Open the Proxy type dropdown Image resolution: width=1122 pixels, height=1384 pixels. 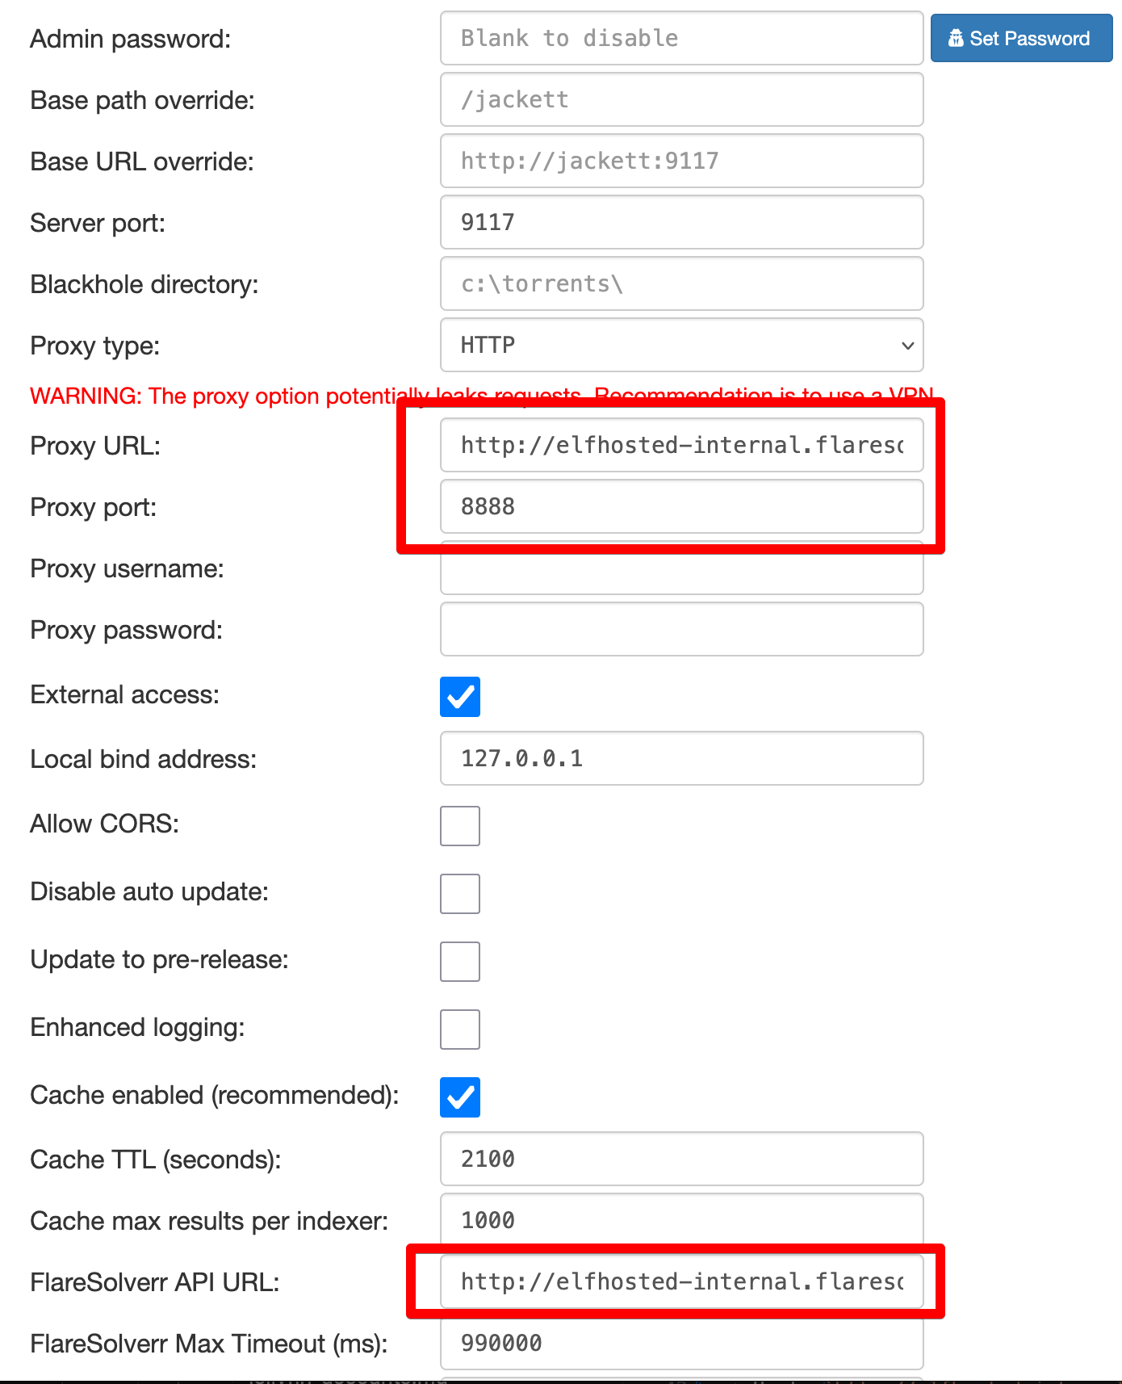pos(681,345)
